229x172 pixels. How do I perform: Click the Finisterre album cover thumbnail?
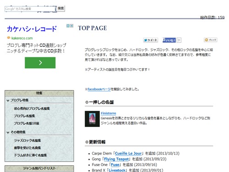[92, 119]
